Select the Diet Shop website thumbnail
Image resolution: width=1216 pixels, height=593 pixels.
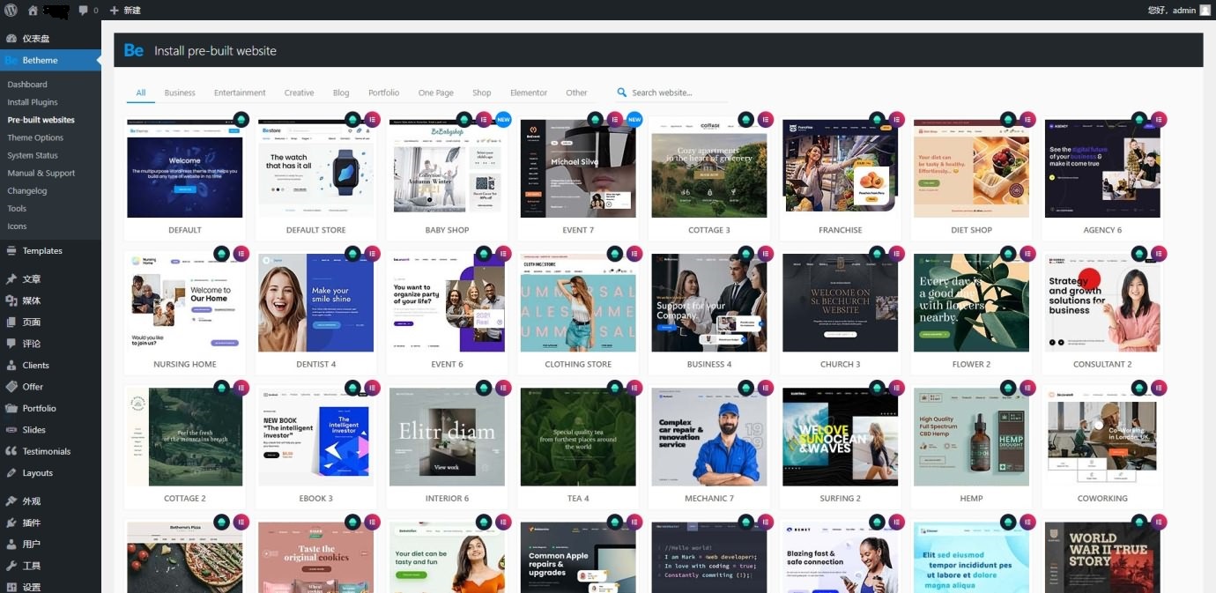971,168
